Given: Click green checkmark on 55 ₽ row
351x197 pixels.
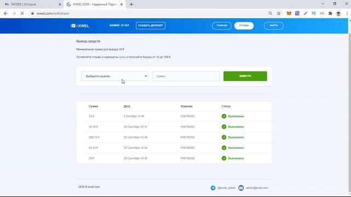Looking at the screenshot, I should pos(224,116).
